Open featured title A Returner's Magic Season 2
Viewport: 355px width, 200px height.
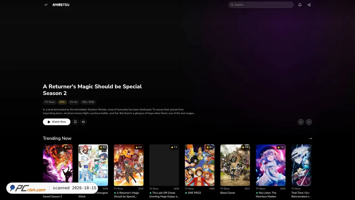pyautogui.click(x=92, y=90)
